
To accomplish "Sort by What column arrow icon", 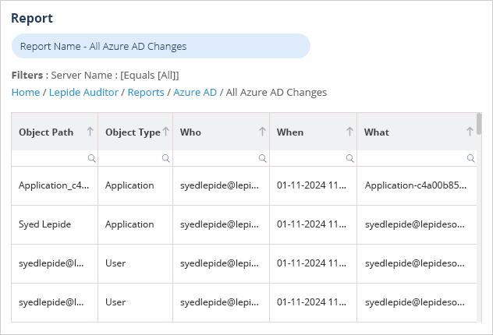I will 470,131.
